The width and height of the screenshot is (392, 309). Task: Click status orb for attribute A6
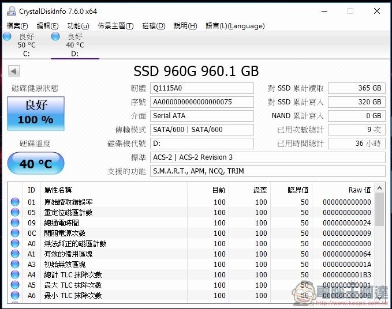point(15,295)
